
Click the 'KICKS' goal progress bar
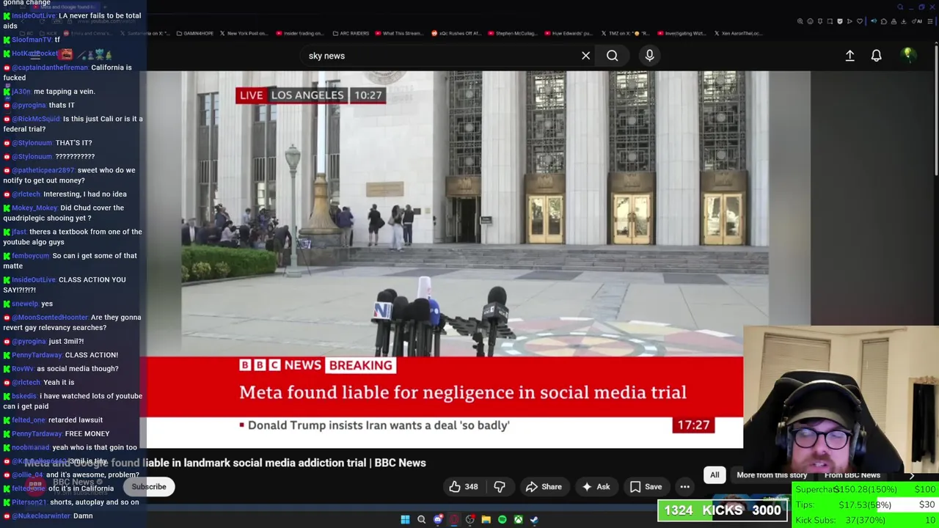[723, 510]
